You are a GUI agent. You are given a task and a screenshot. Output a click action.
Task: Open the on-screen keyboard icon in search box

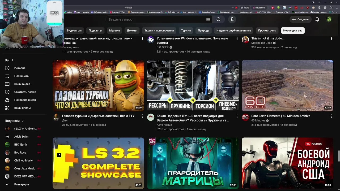208,19
